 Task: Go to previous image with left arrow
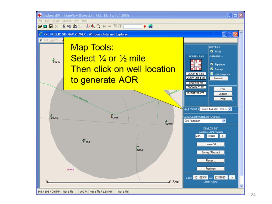104,26
